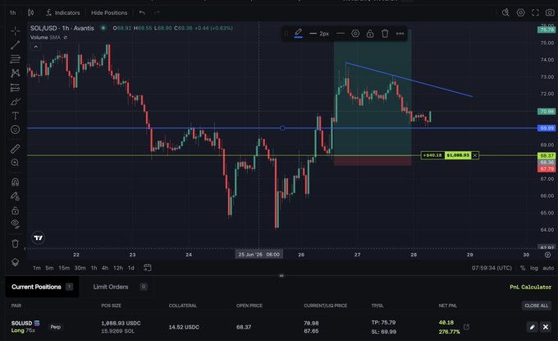Select the crosshair cursor tool
The height and width of the screenshot is (341, 558).
tap(15, 31)
